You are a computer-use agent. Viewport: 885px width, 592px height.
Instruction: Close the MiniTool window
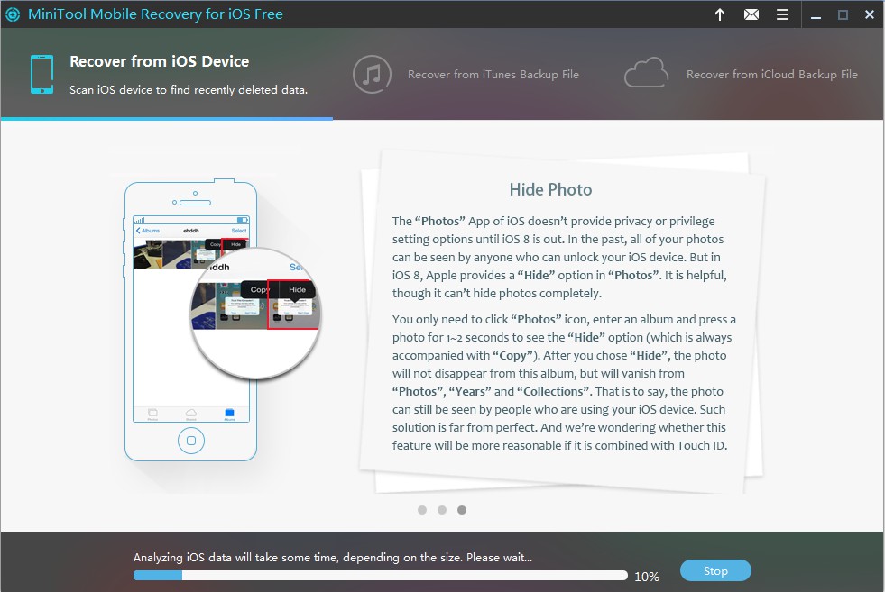869,14
